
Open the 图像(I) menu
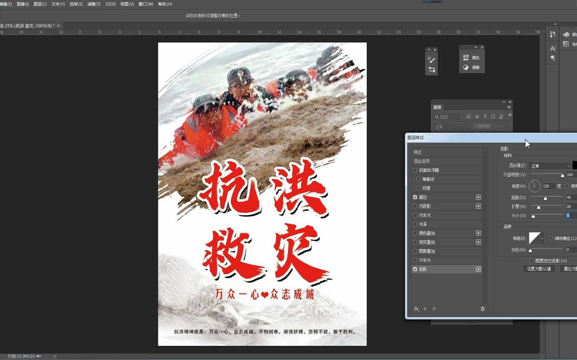coord(23,4)
